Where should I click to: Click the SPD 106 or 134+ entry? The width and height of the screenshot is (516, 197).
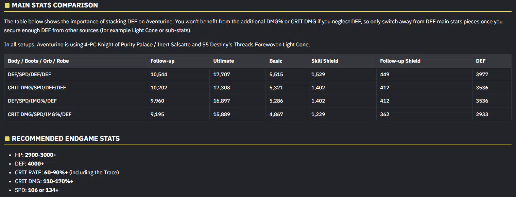click(x=37, y=190)
